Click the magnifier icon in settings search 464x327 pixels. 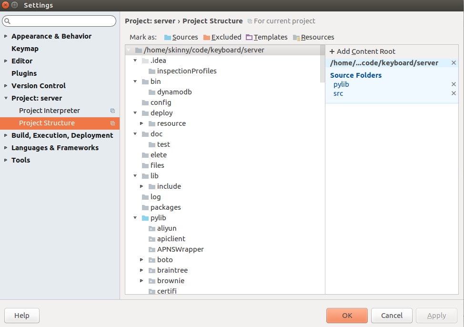pos(7,21)
